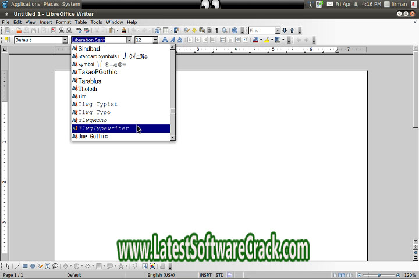This screenshot has height=279, width=419.
Task: Click inside the Find text field
Action: [261, 30]
